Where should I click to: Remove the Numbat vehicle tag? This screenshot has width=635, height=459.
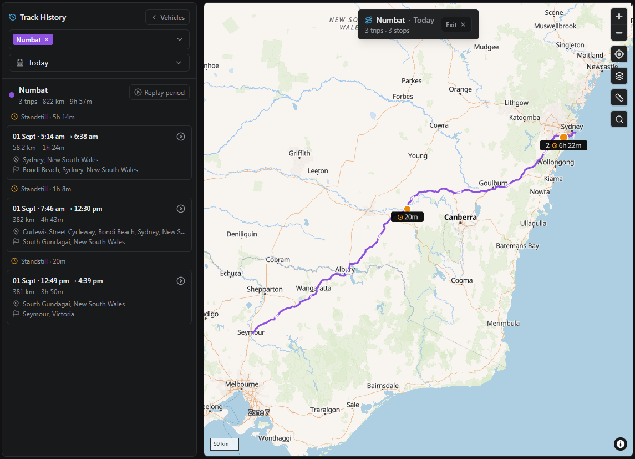coord(47,40)
